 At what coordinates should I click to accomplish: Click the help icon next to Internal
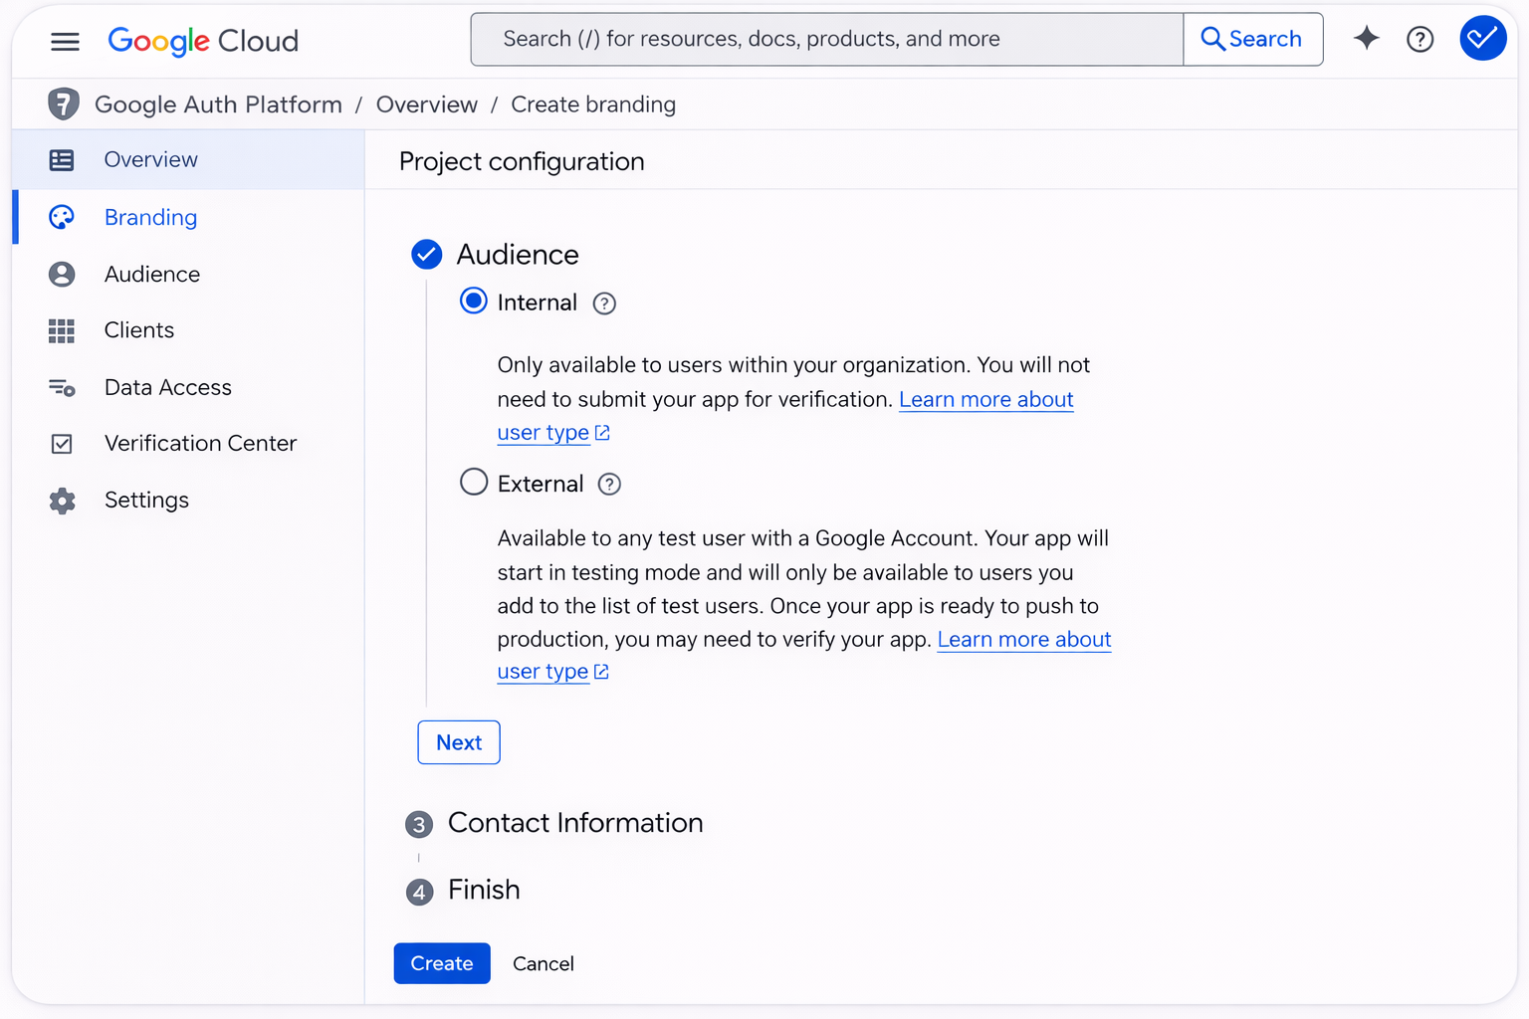604,304
